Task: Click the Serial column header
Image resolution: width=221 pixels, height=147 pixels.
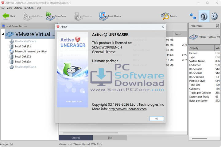Action: click(180, 34)
